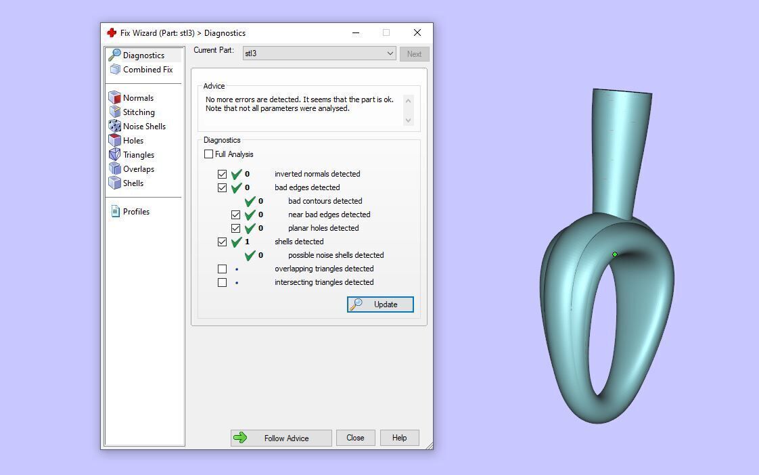Click the Diagnostics magnifier icon in sidebar
The image size is (759, 475).
[115, 55]
